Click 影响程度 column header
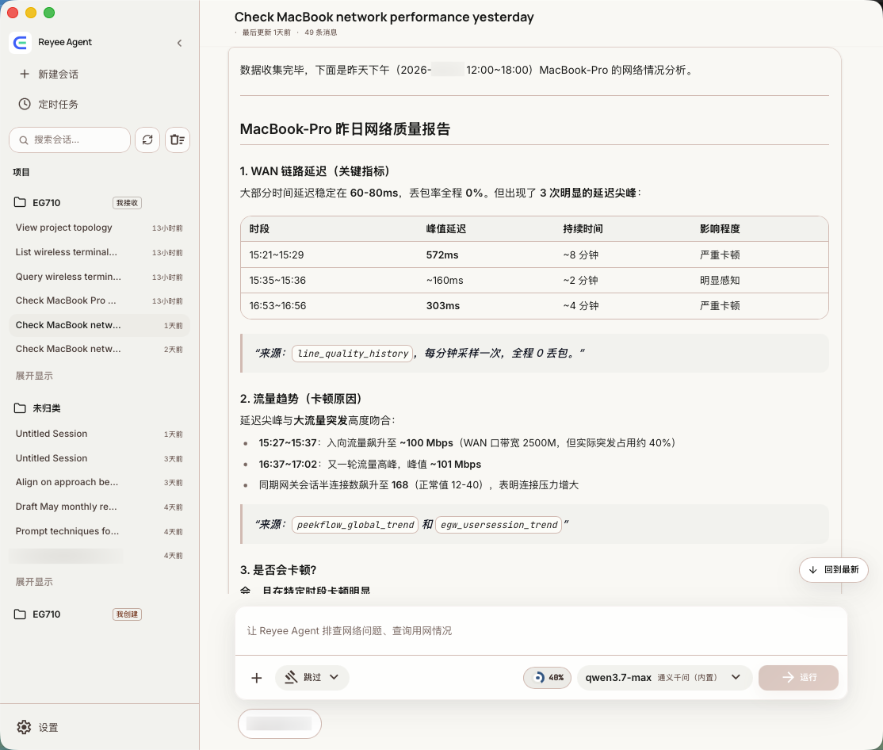 click(720, 228)
